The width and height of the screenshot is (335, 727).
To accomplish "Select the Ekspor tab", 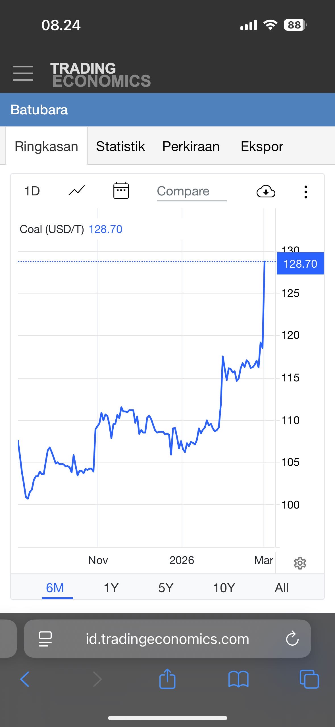I will [x=262, y=146].
